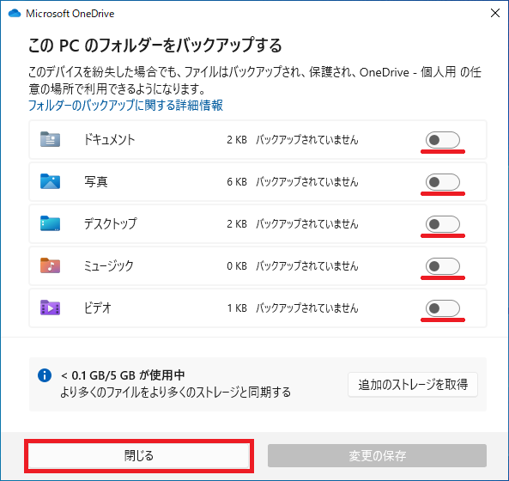Click the 閉じる button
This screenshot has height=481, width=509.
pos(139,456)
